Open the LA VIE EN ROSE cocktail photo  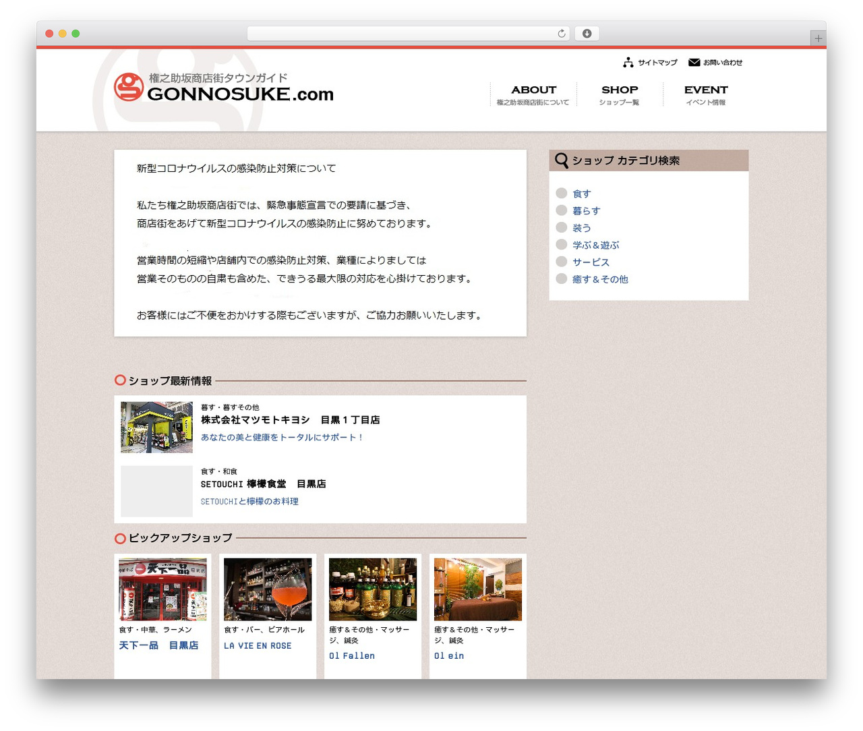tap(268, 589)
